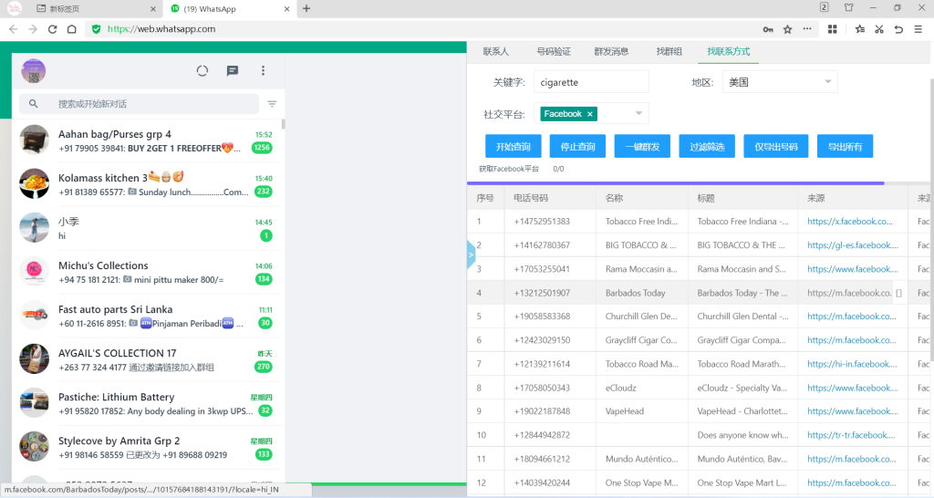Click the WhatsApp search box

click(146, 104)
